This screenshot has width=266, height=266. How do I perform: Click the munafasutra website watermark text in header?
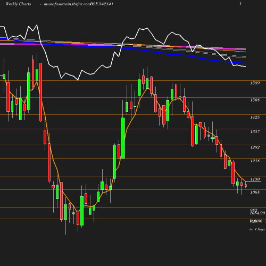[67, 4]
